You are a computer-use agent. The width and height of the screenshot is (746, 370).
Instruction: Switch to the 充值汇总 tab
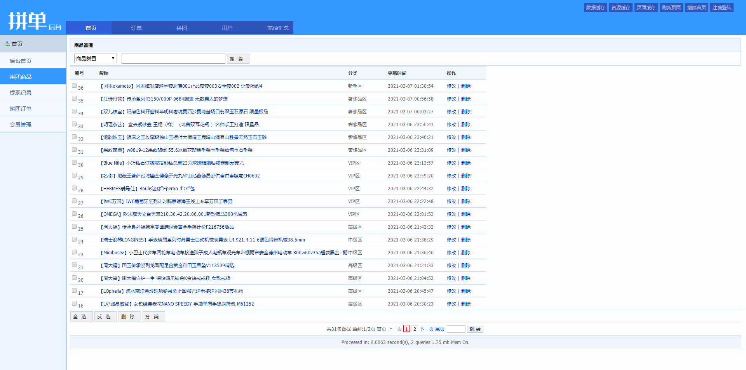278,27
